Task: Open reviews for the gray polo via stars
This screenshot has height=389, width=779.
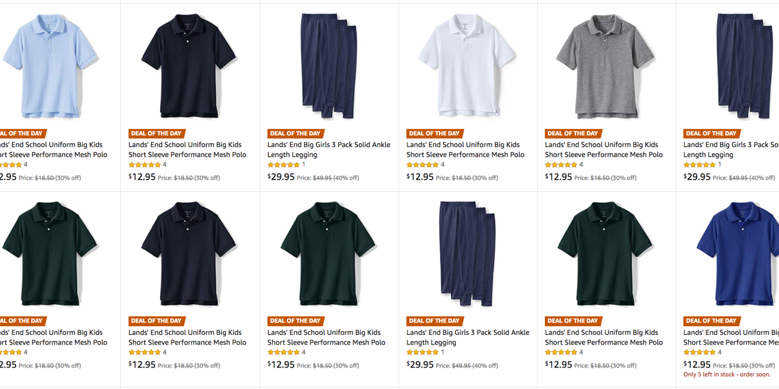Action: 560,165
